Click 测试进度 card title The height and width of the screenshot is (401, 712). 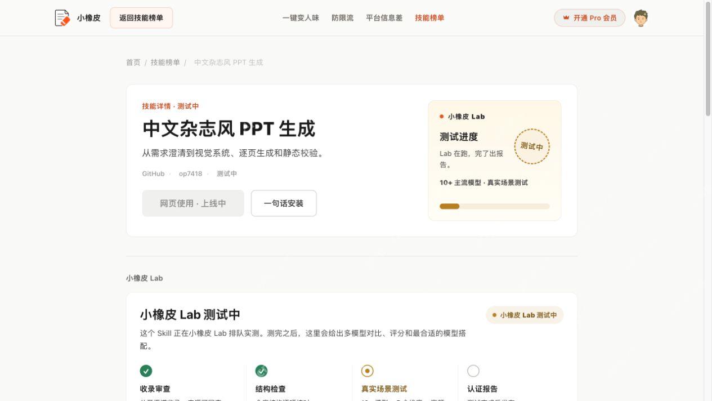pos(459,137)
